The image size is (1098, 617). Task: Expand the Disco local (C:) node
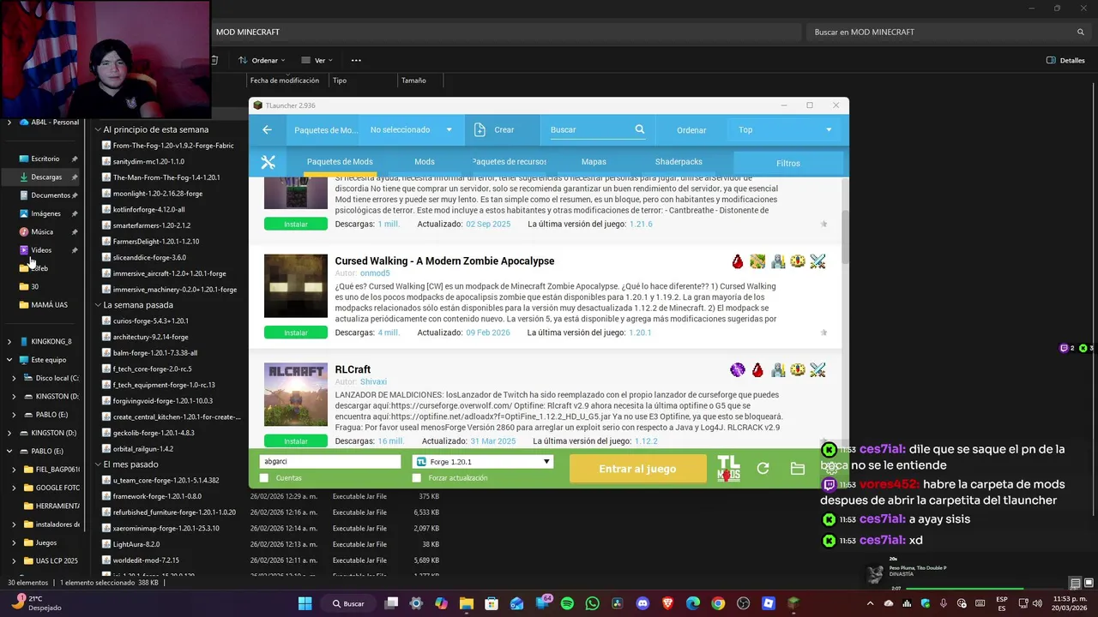click(14, 378)
